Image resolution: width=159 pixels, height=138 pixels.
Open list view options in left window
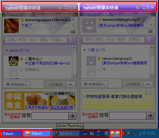[x=71, y=40]
